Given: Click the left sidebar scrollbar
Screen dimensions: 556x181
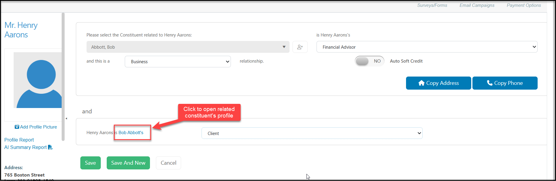Looking at the screenshot, I should click(63, 77).
